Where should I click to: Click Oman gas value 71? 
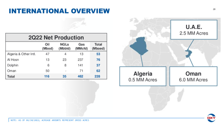click(x=81, y=71)
